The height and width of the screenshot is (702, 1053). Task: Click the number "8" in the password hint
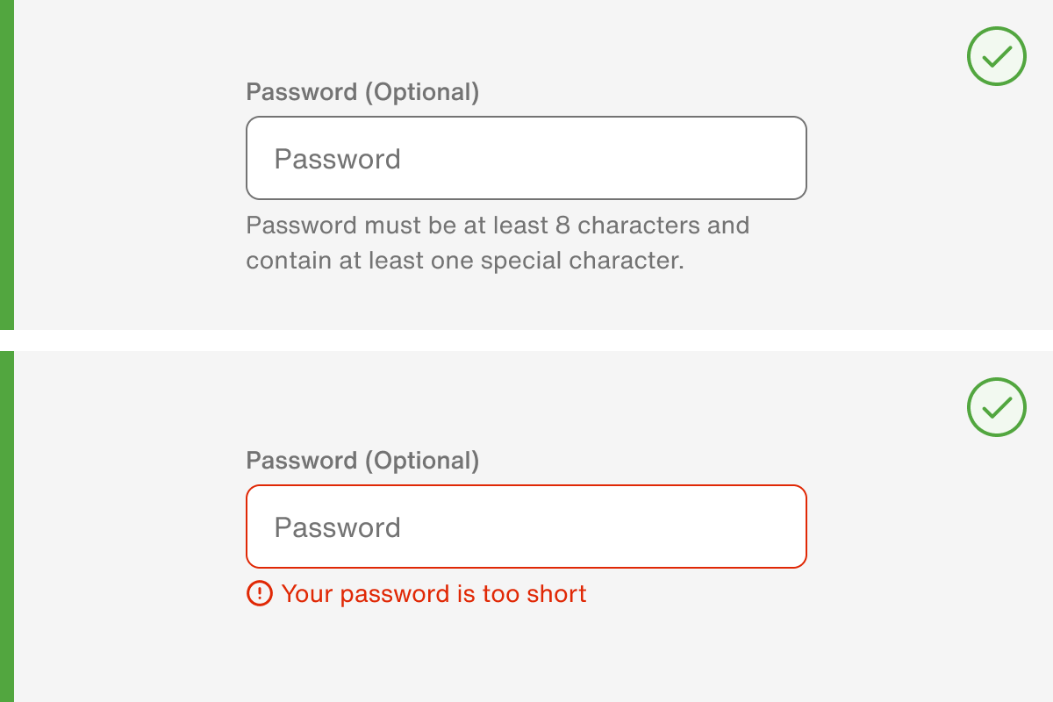563,226
